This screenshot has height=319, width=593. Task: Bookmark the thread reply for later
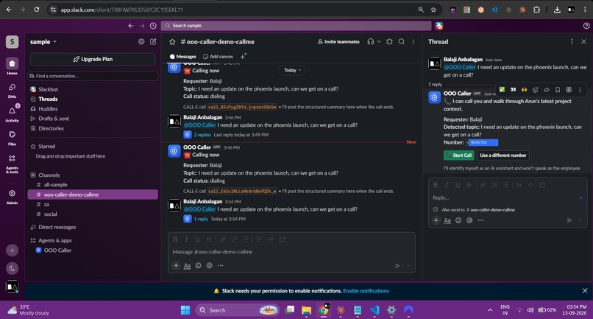click(x=558, y=90)
